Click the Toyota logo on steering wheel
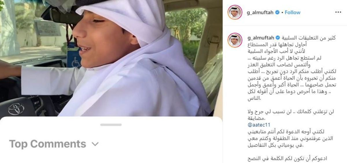This screenshot has height=163, width=347. (16, 109)
